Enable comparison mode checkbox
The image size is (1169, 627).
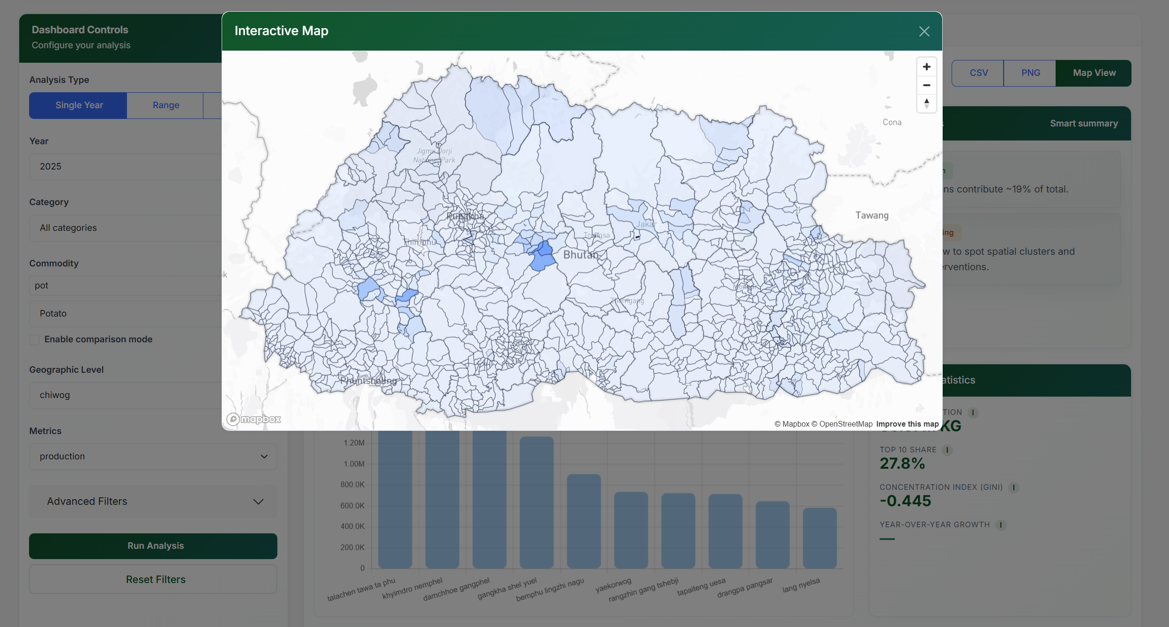[34, 339]
